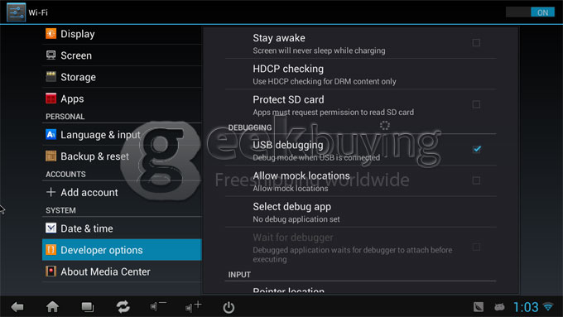Open the red Apps icon
This screenshot has height=317, width=563.
pyautogui.click(x=51, y=98)
